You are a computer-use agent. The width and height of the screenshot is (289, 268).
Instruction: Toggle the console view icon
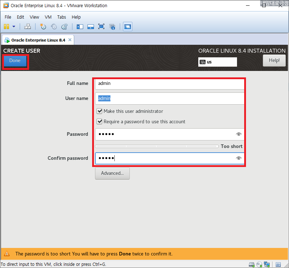click(128, 27)
